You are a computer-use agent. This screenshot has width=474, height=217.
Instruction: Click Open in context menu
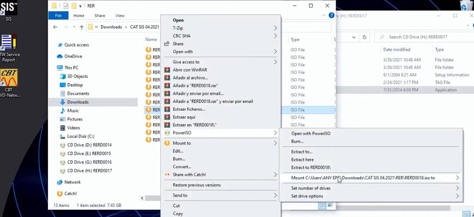[221, 20]
